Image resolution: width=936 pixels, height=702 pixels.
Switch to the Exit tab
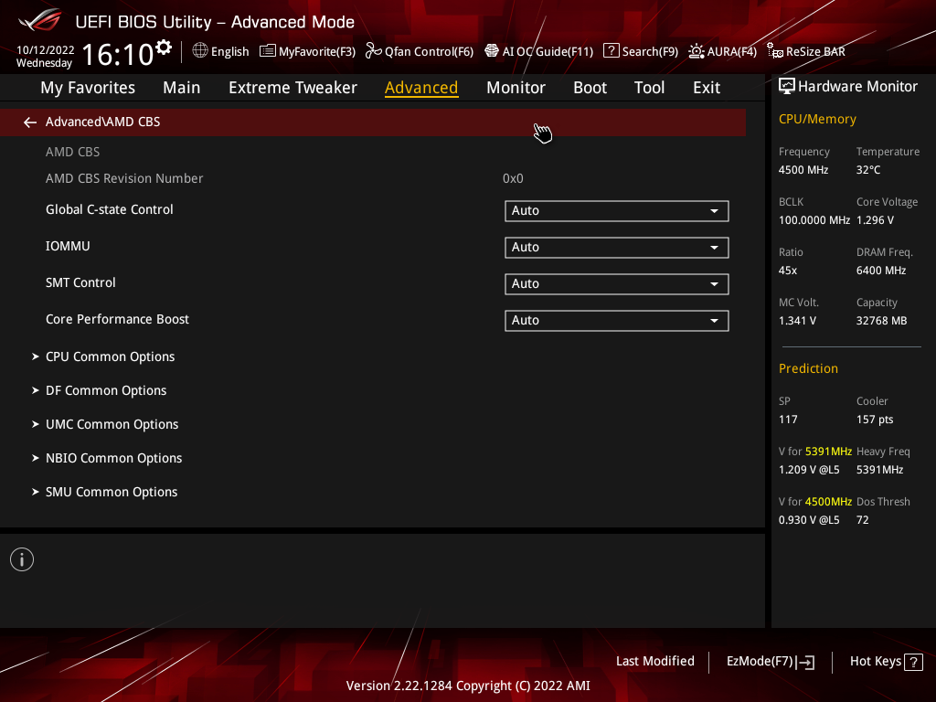pyautogui.click(x=707, y=88)
